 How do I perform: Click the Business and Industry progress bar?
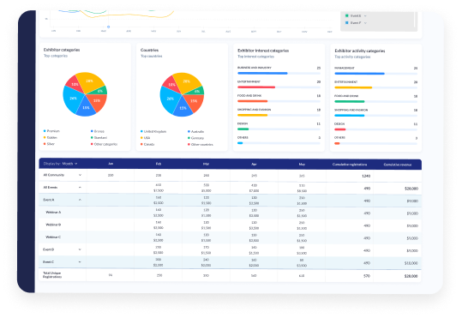279,73
